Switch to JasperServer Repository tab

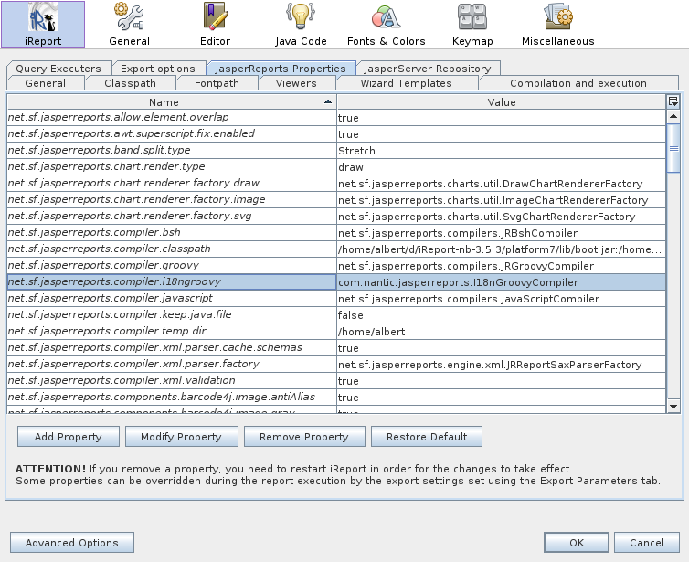428,69
